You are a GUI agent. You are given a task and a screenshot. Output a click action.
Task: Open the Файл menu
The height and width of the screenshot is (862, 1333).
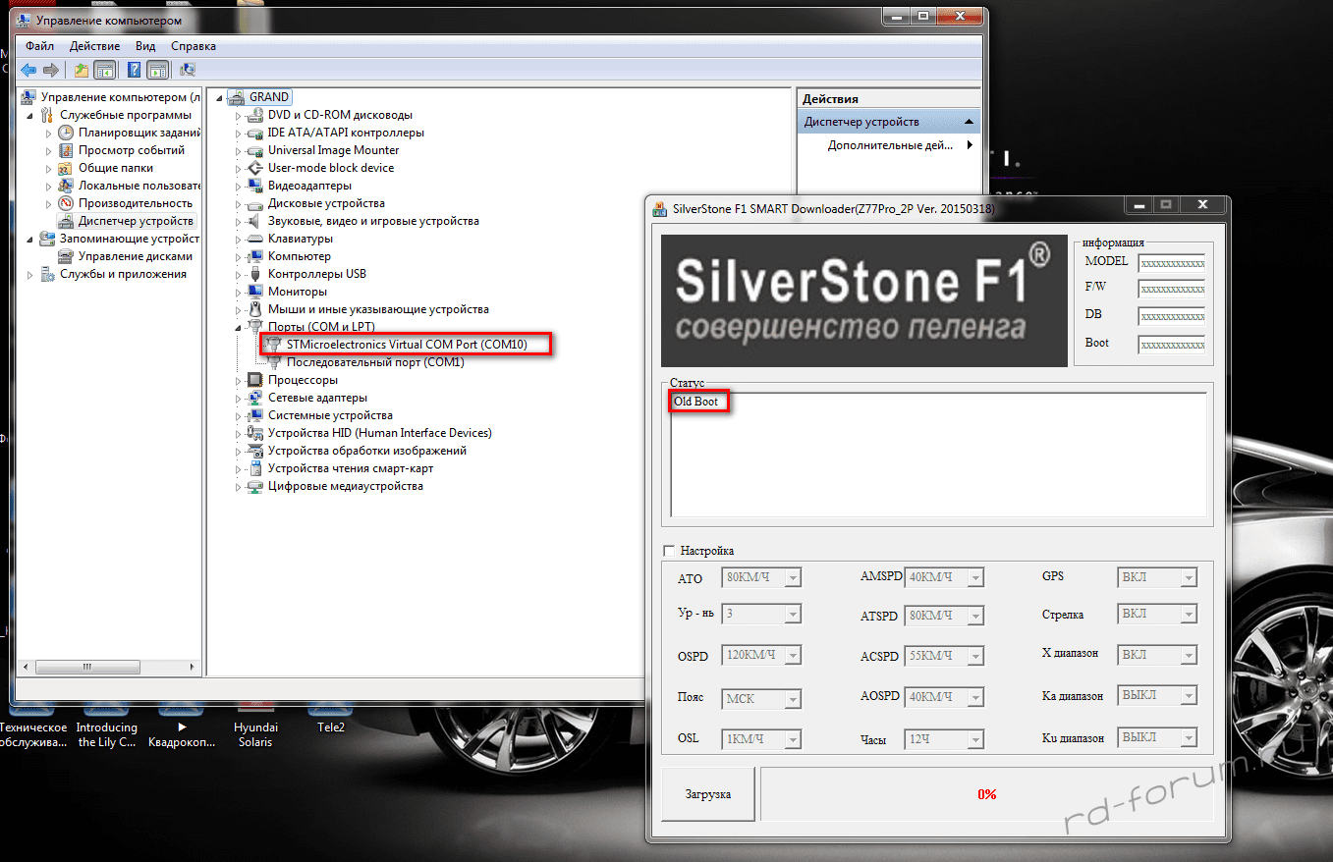[40, 46]
